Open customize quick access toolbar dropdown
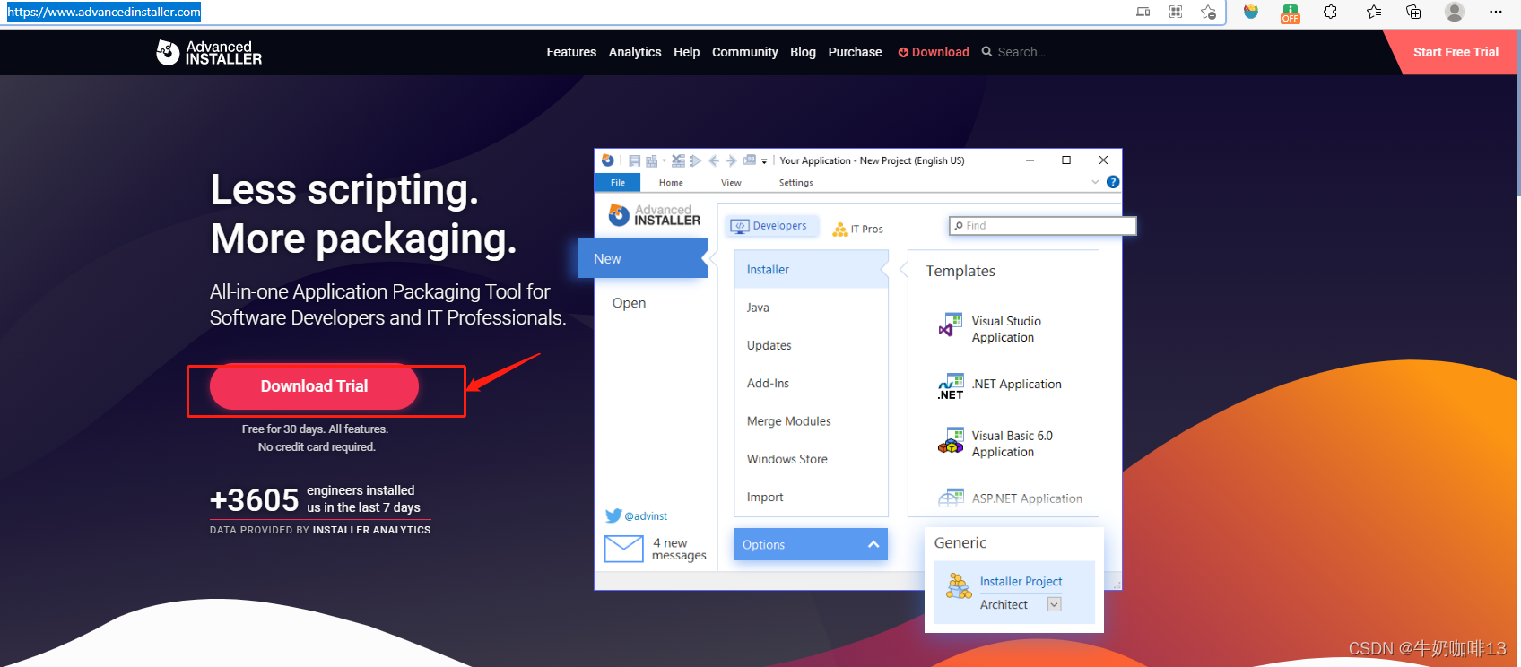 point(764,161)
